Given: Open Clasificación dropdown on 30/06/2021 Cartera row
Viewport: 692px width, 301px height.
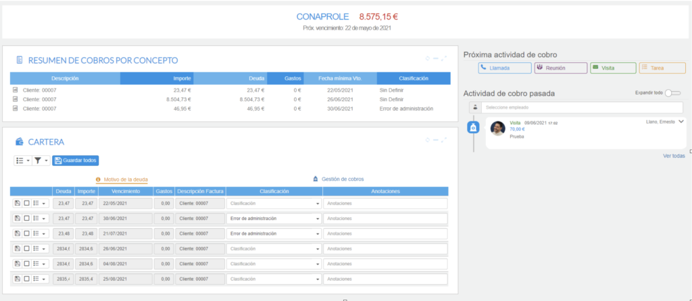Looking at the screenshot, I should coord(274,218).
